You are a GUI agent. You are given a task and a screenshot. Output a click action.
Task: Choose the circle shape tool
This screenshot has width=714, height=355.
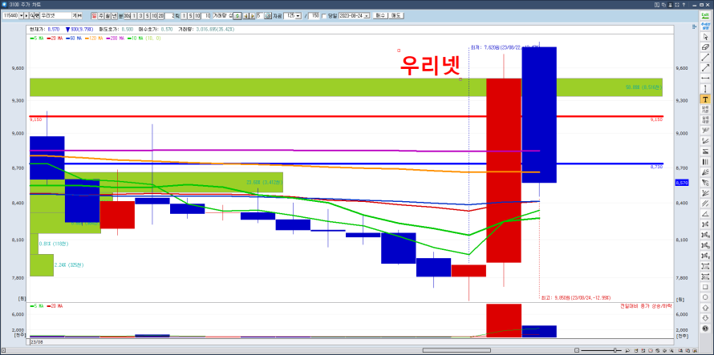coord(705,297)
